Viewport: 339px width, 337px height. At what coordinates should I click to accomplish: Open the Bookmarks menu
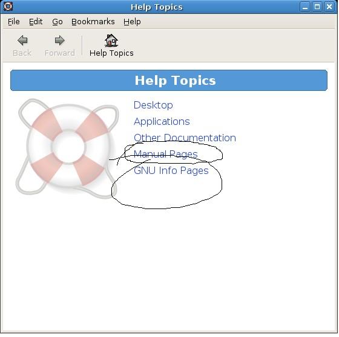click(93, 22)
